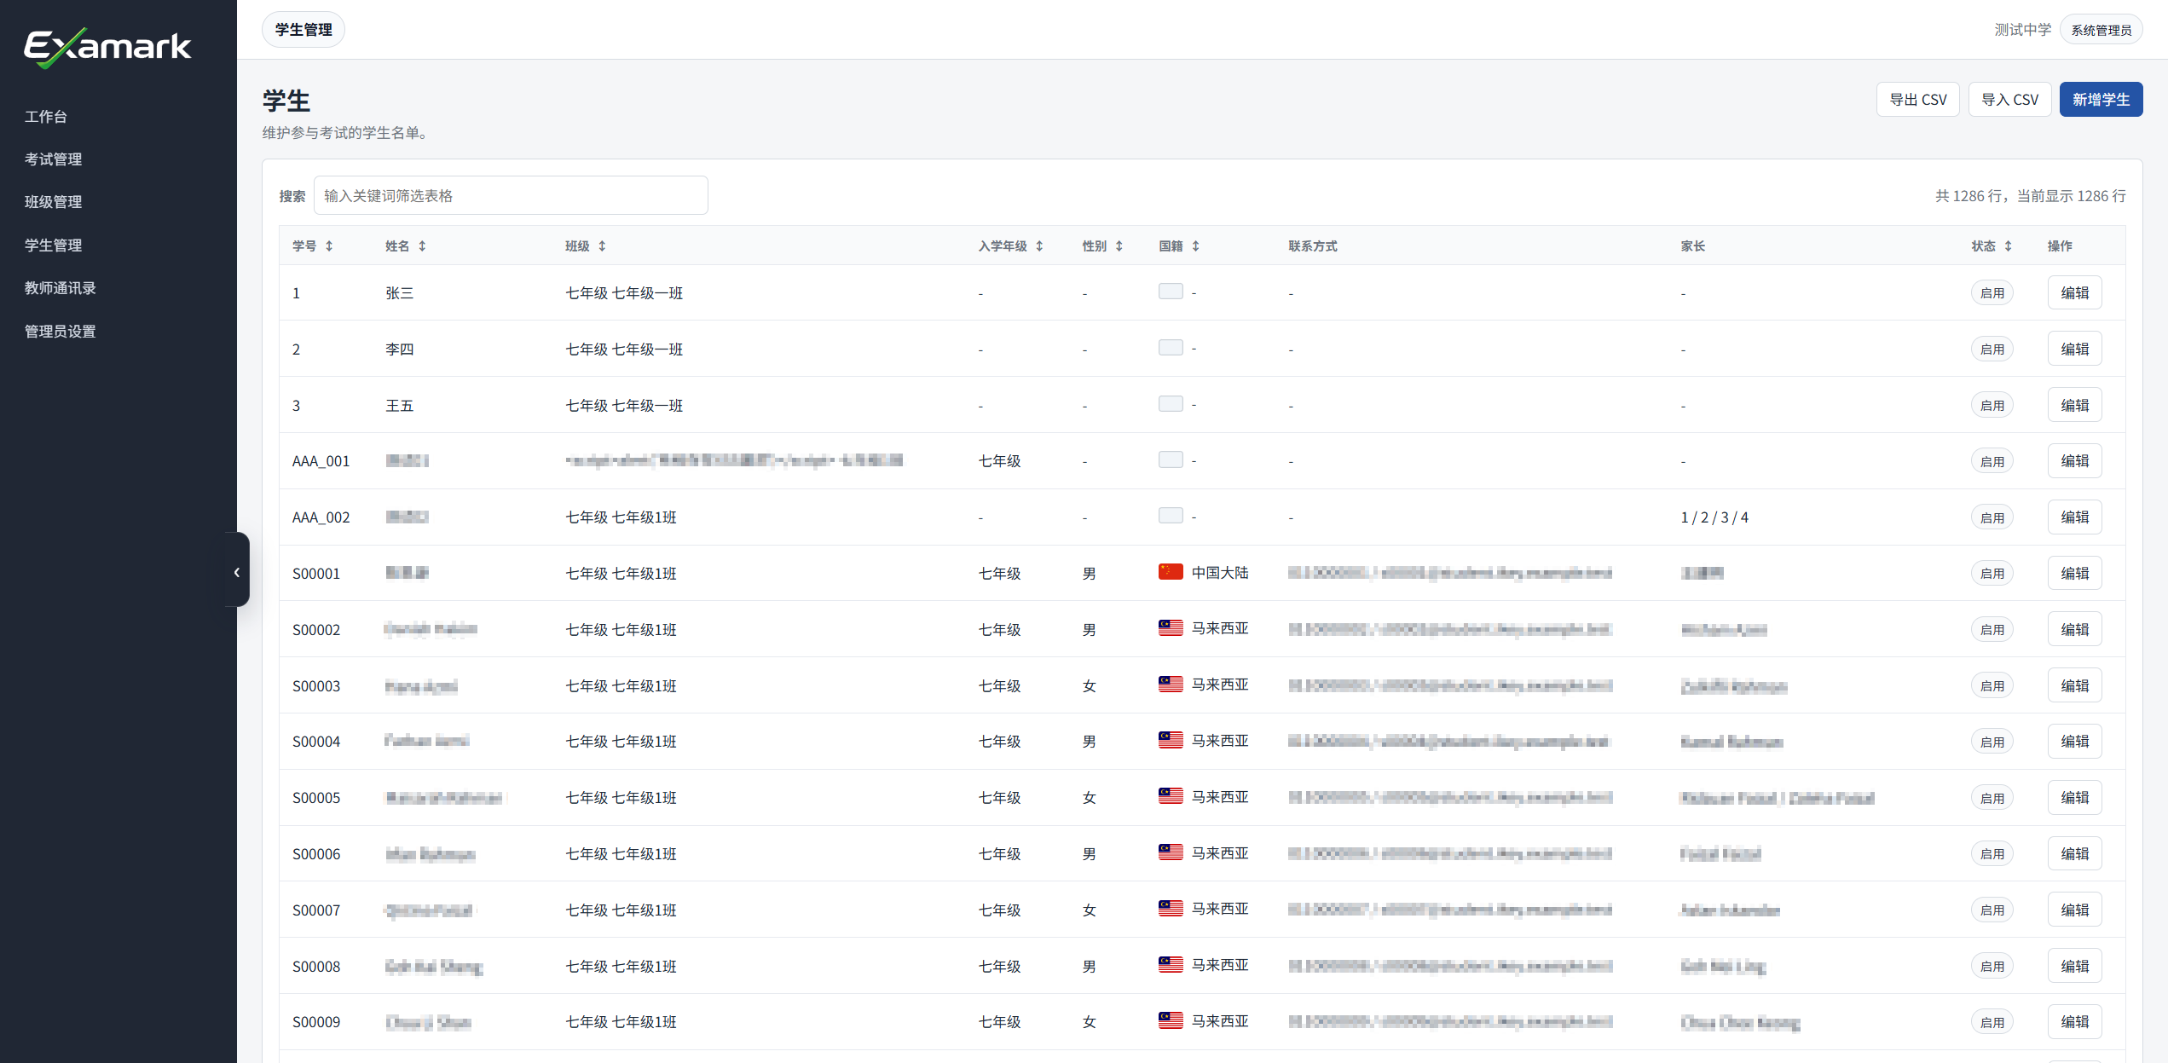Edit the student in row AAA_002
The image size is (2168, 1063).
[x=2074, y=517]
